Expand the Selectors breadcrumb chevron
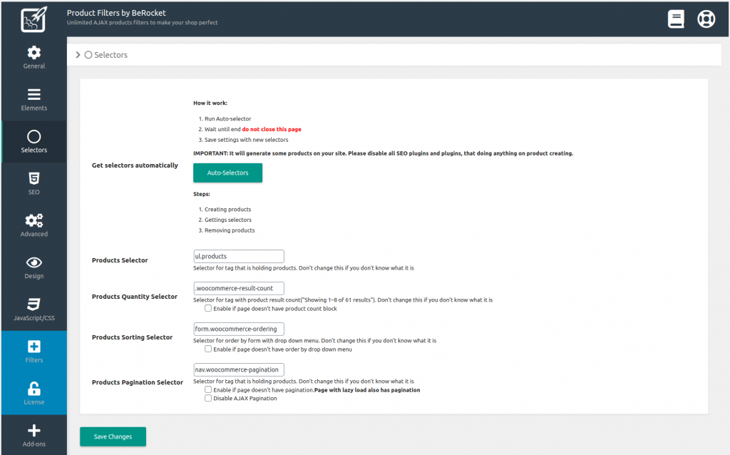 78,55
